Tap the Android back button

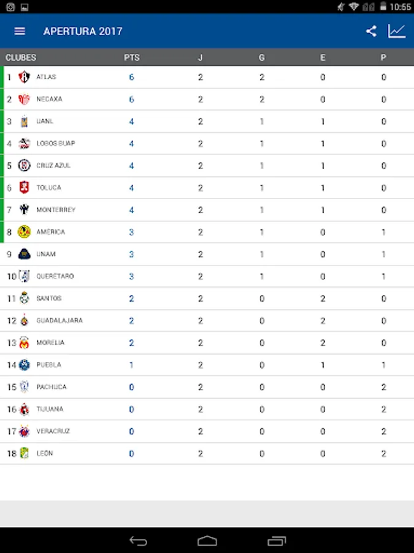pyautogui.click(x=138, y=541)
